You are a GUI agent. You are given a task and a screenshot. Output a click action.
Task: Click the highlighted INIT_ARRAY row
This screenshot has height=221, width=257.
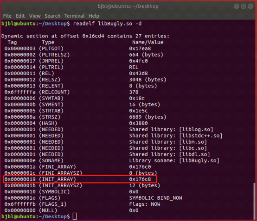pyautogui.click(x=80, y=179)
